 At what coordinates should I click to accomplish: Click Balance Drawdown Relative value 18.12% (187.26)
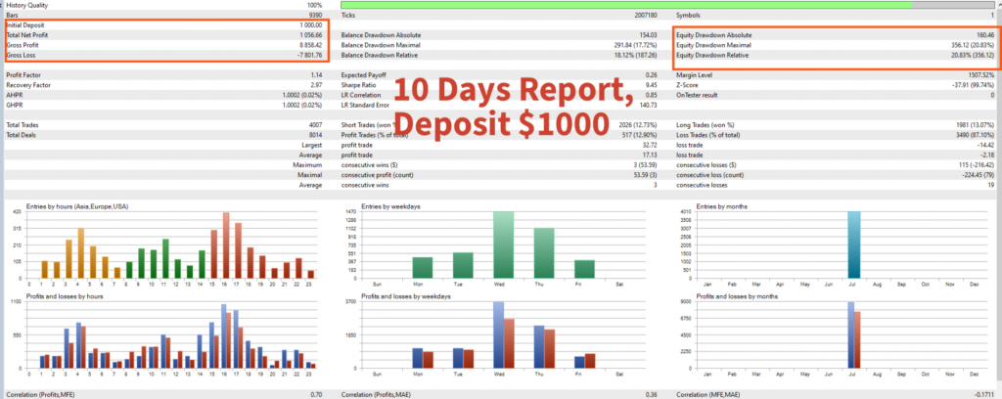point(636,56)
